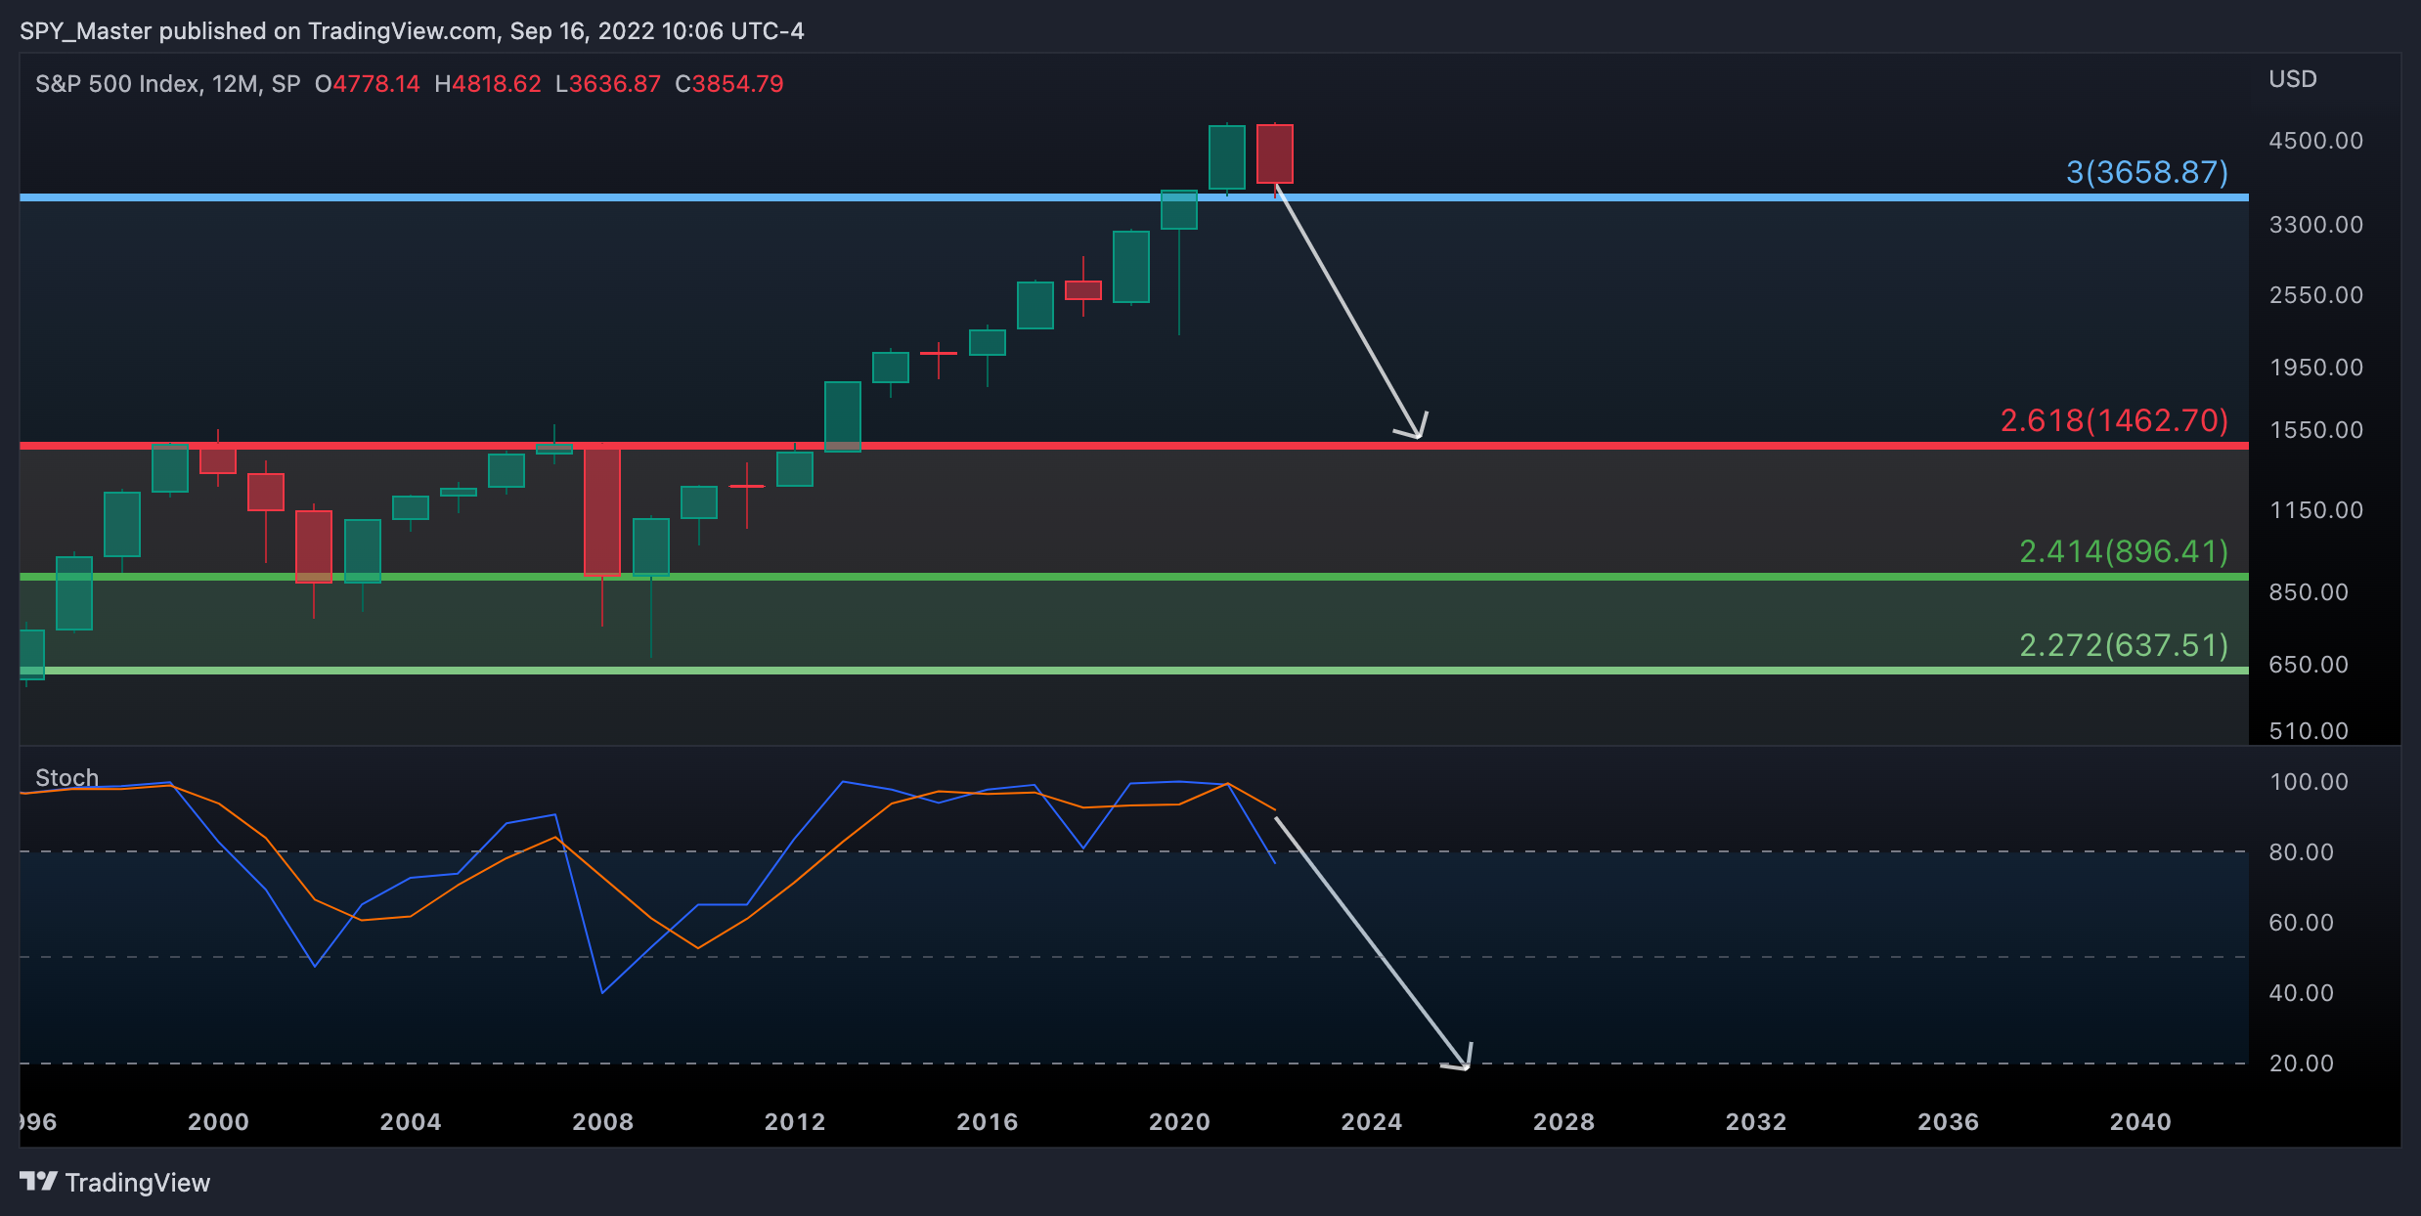Click the 40.00 stochastic axis label
The height and width of the screenshot is (1216, 2421).
[x=2301, y=993]
